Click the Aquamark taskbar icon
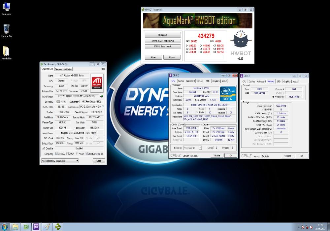330x231 pixels. click(58, 227)
